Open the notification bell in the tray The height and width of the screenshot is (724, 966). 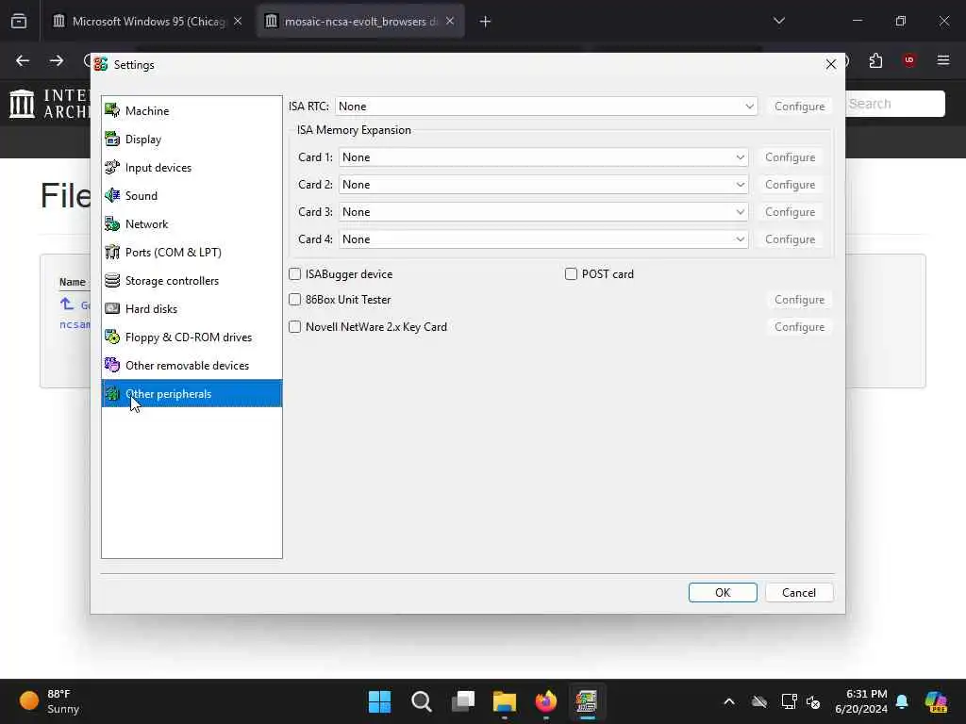902,701
